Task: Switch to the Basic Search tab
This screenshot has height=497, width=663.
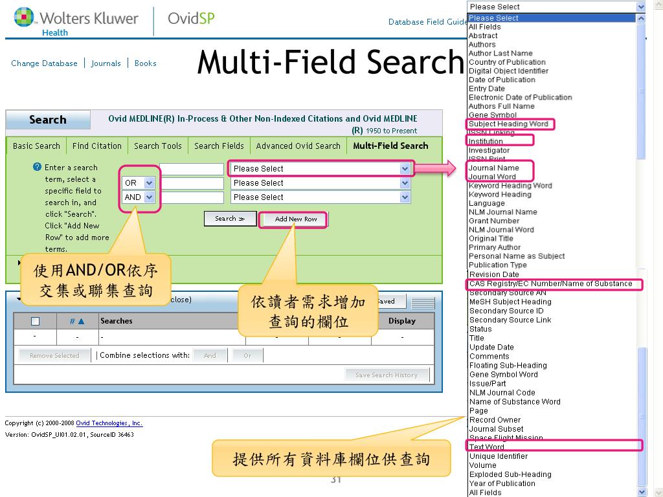Action: tap(36, 146)
